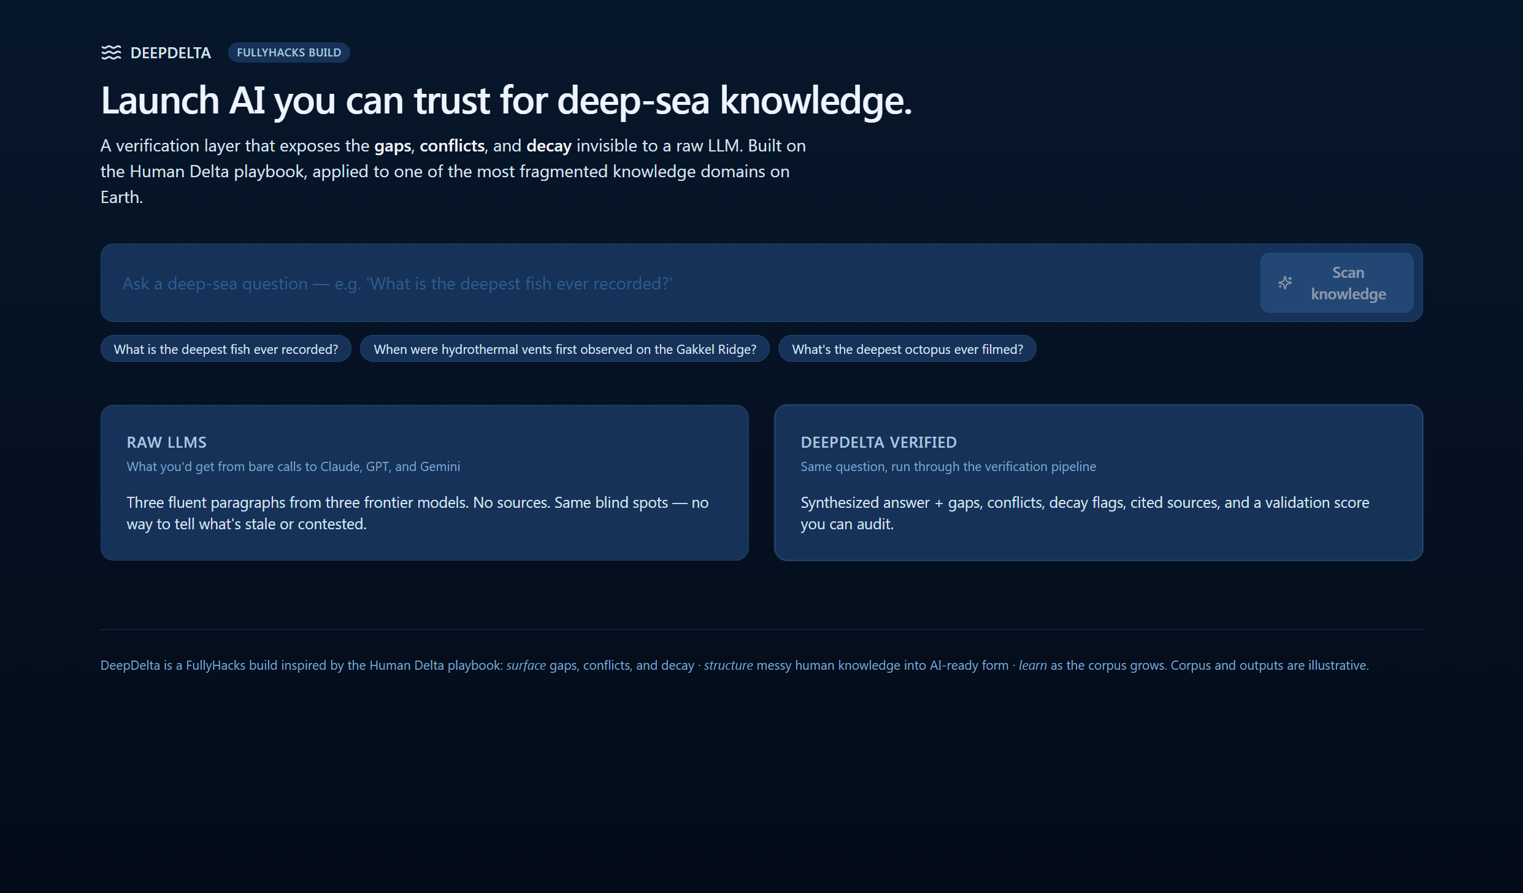Select the deepest octopus ever filmed suggestion
This screenshot has width=1523, height=893.
point(907,349)
